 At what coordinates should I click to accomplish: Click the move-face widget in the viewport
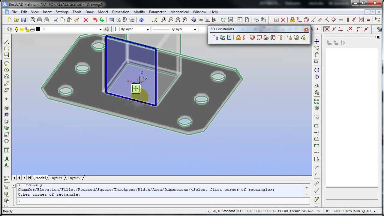pos(136,88)
